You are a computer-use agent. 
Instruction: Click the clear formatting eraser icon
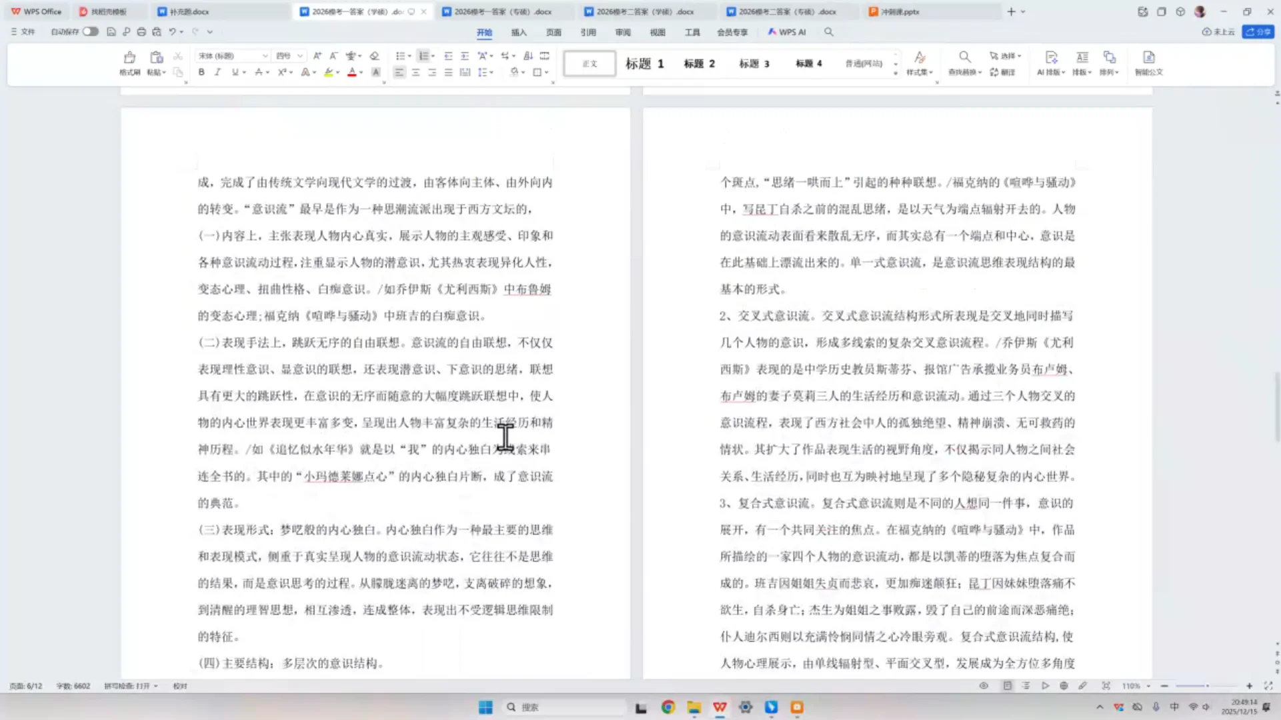tap(375, 56)
